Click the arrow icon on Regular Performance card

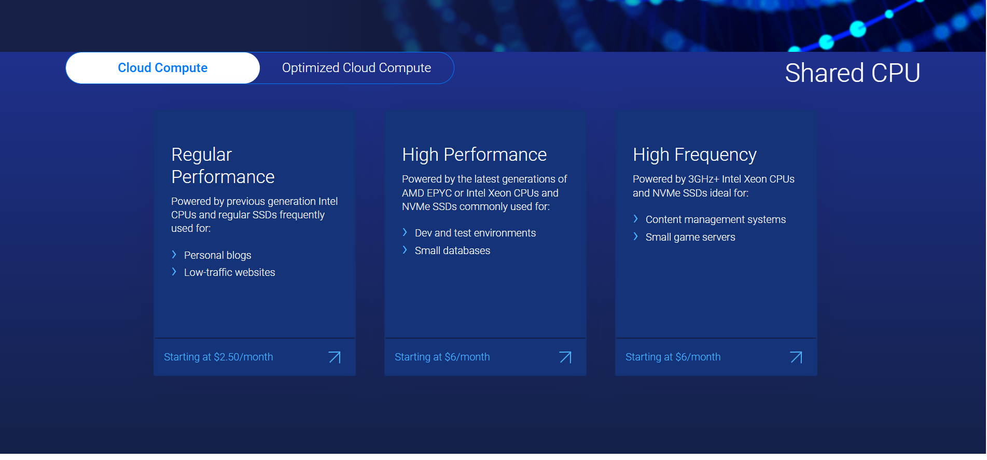click(335, 357)
